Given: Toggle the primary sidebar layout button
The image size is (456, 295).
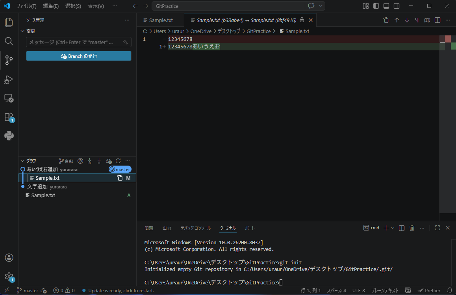Looking at the screenshot, I should [x=376, y=6].
